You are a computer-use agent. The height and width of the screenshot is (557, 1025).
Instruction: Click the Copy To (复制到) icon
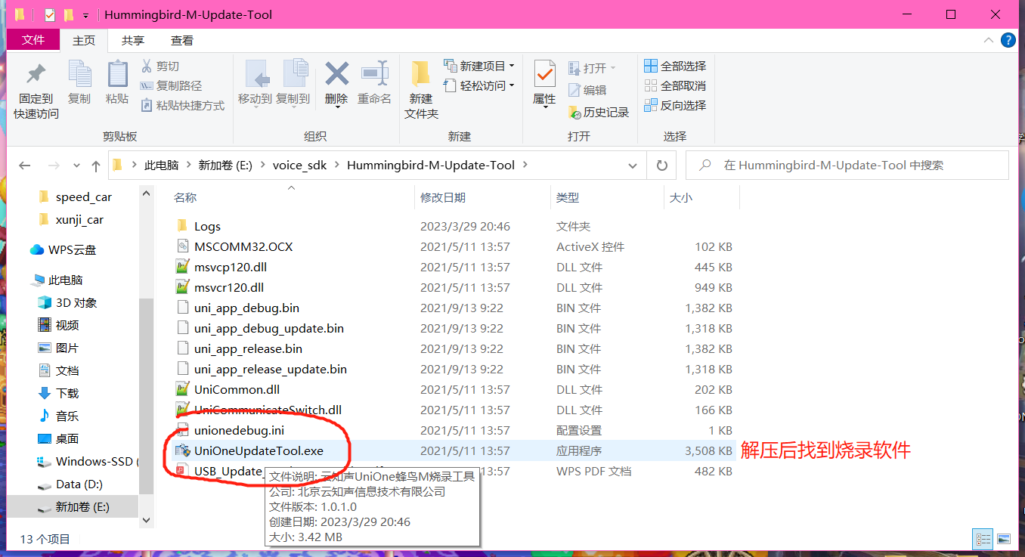click(x=294, y=74)
